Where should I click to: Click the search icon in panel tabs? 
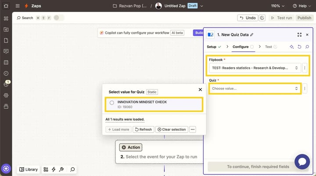pos(307,47)
